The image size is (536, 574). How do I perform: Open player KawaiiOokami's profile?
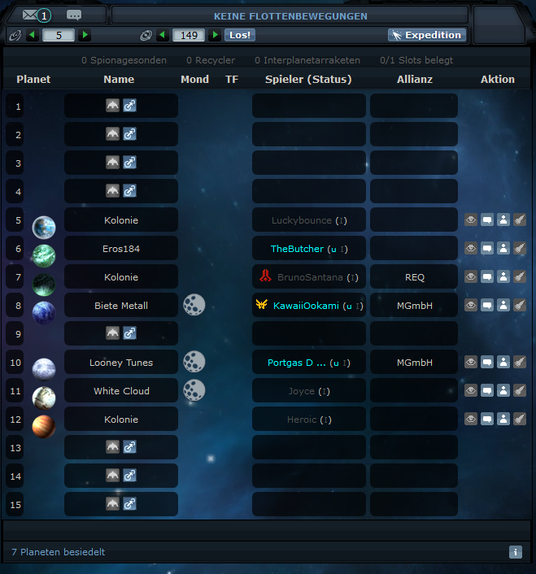coord(306,306)
